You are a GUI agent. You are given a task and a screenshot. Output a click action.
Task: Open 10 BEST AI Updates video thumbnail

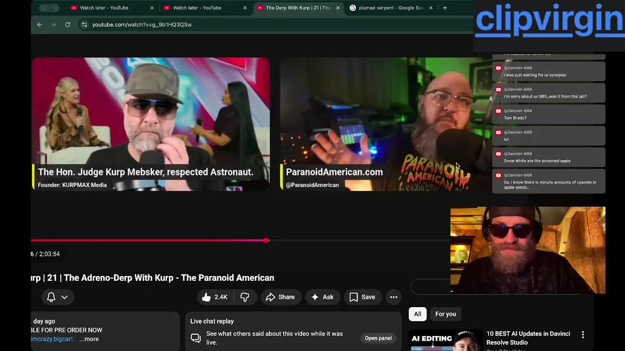pos(446,340)
